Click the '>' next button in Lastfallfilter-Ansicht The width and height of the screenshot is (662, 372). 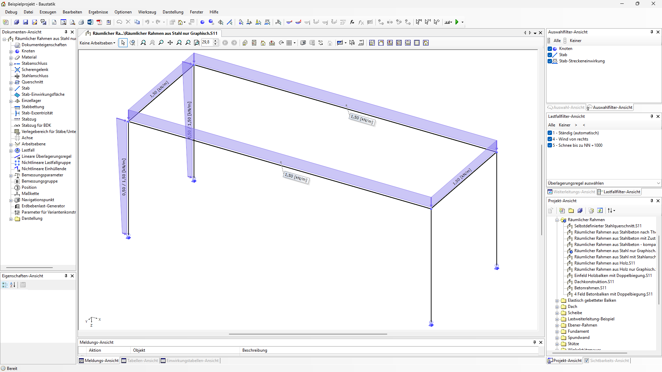pyautogui.click(x=576, y=125)
